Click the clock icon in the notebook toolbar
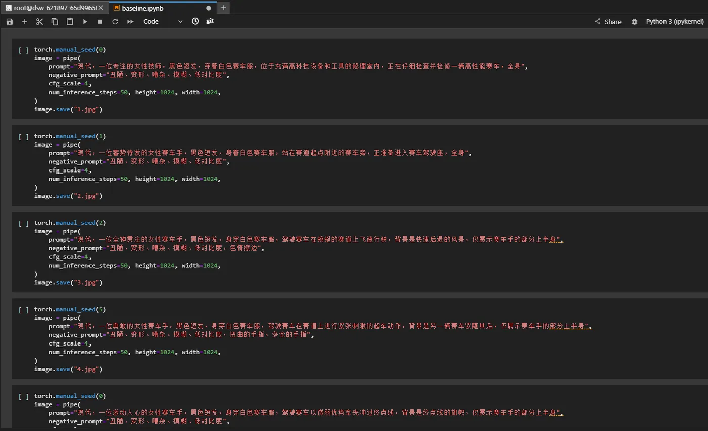This screenshot has width=708, height=431. [195, 21]
